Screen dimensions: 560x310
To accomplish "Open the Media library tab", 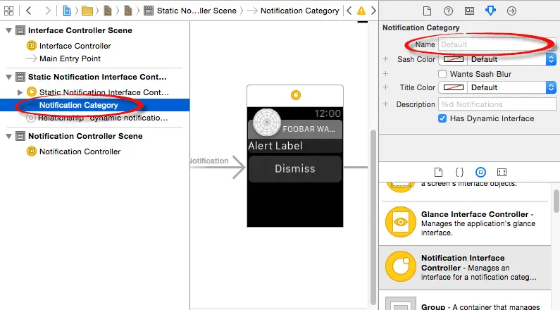I will [502, 172].
